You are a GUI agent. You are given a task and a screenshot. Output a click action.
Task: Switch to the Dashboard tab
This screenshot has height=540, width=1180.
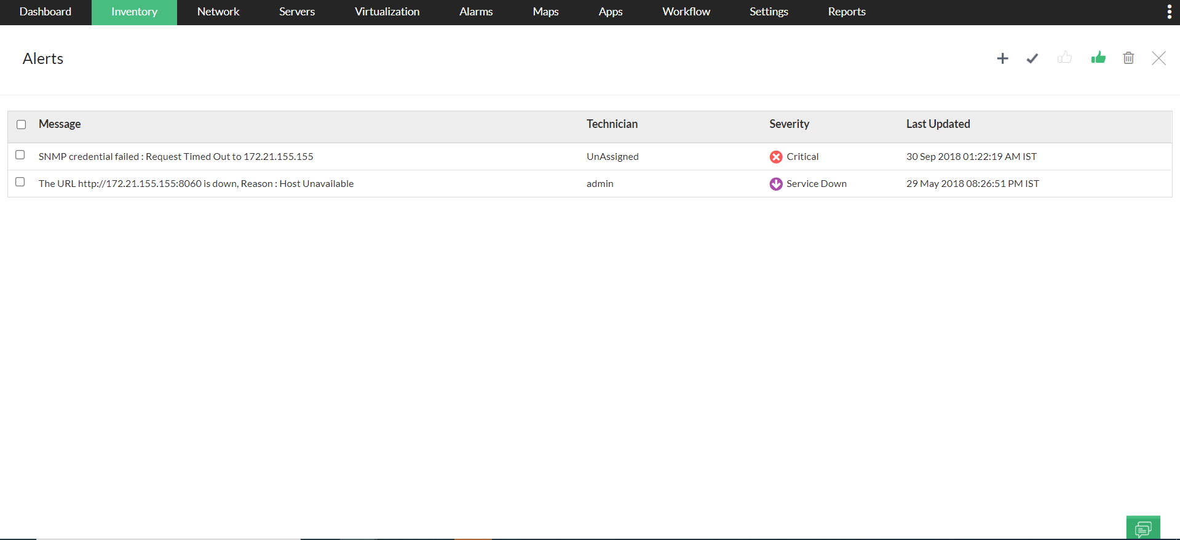click(x=46, y=12)
